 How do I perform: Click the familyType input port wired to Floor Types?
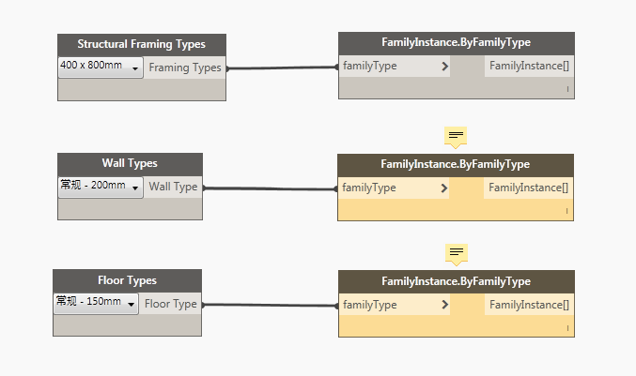coord(395,305)
